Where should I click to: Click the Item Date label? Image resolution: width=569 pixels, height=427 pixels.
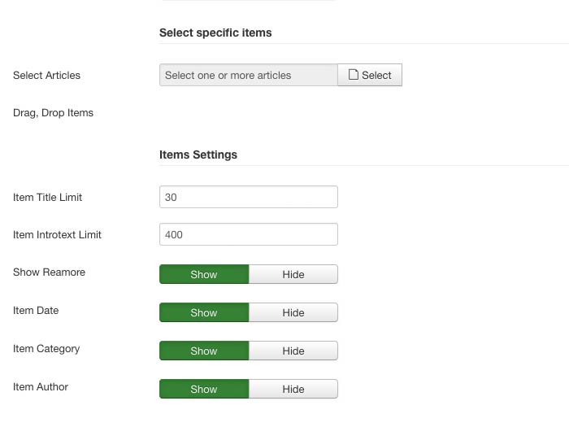point(36,310)
